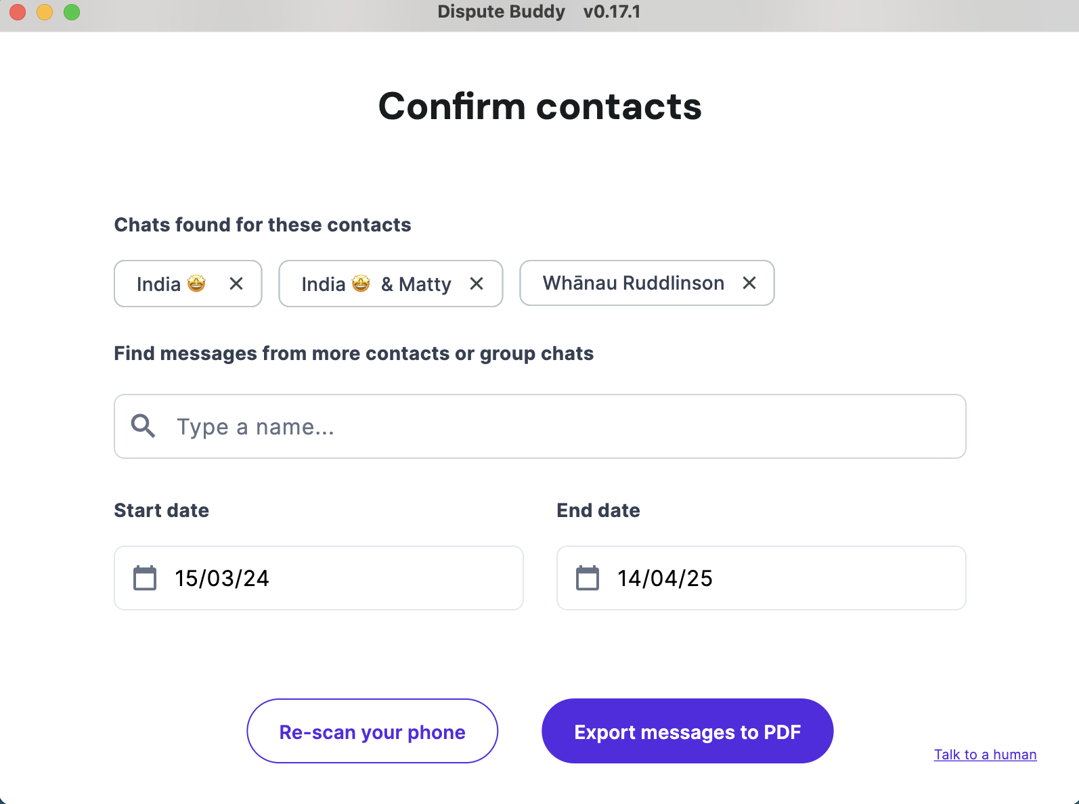Close the Dispute Buddy window
Image resolution: width=1079 pixels, height=804 pixels.
coord(18,12)
